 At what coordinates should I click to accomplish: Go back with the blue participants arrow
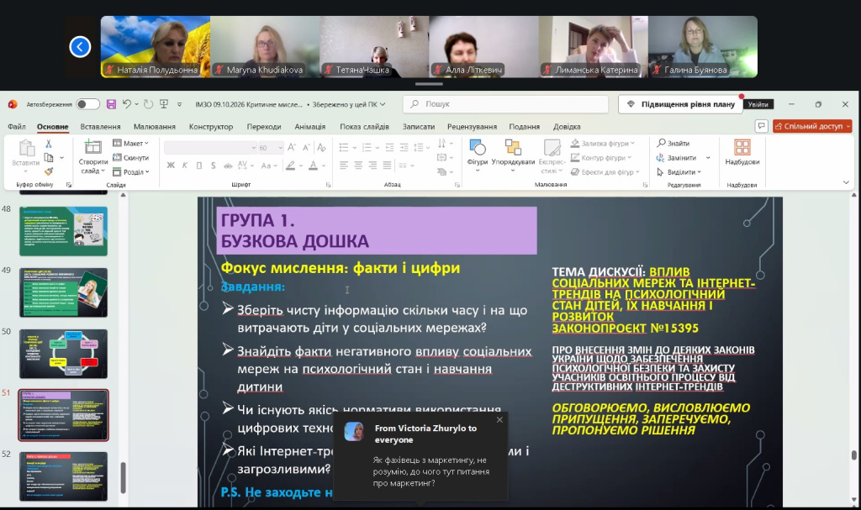(x=80, y=47)
